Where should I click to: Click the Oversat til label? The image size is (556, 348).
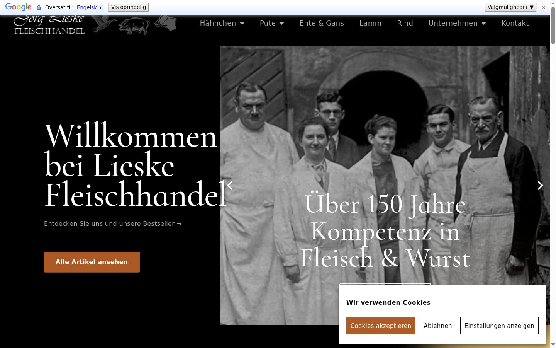59,7
